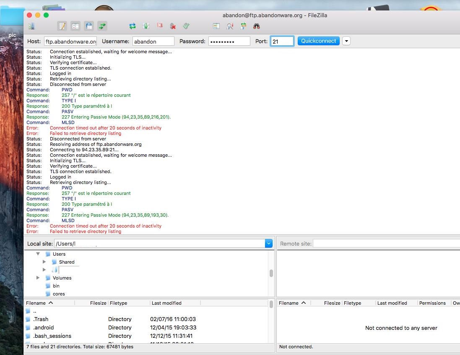The width and height of the screenshot is (460, 355).
Task: Toggle local directory tree view
Action: [75, 26]
